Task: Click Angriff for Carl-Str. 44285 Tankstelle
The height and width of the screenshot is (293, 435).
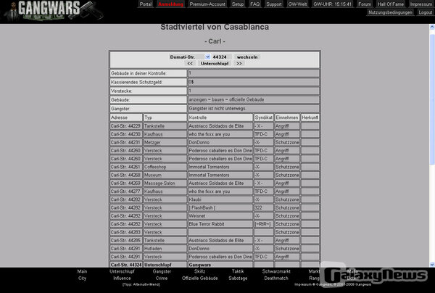Action: [x=282, y=241]
